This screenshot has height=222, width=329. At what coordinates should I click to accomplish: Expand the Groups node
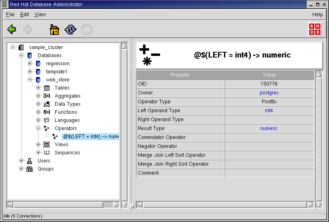tap(21, 169)
